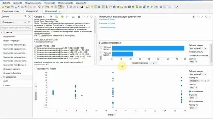The height and width of the screenshot is (119, 213).
Task: Open the Справка menu
Action: coord(81,3)
